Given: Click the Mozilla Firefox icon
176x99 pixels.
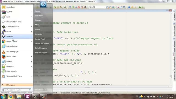Looking at the screenshot, I should (4, 57).
